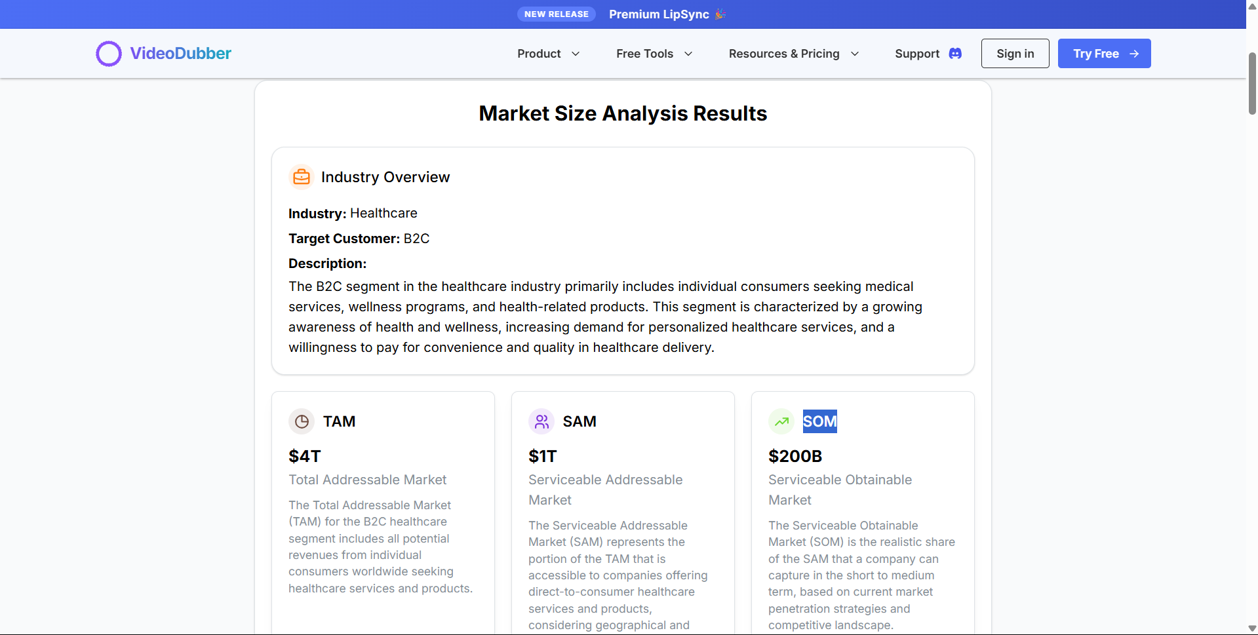Click the $200B value
Image resolution: width=1258 pixels, height=635 pixels.
795,456
